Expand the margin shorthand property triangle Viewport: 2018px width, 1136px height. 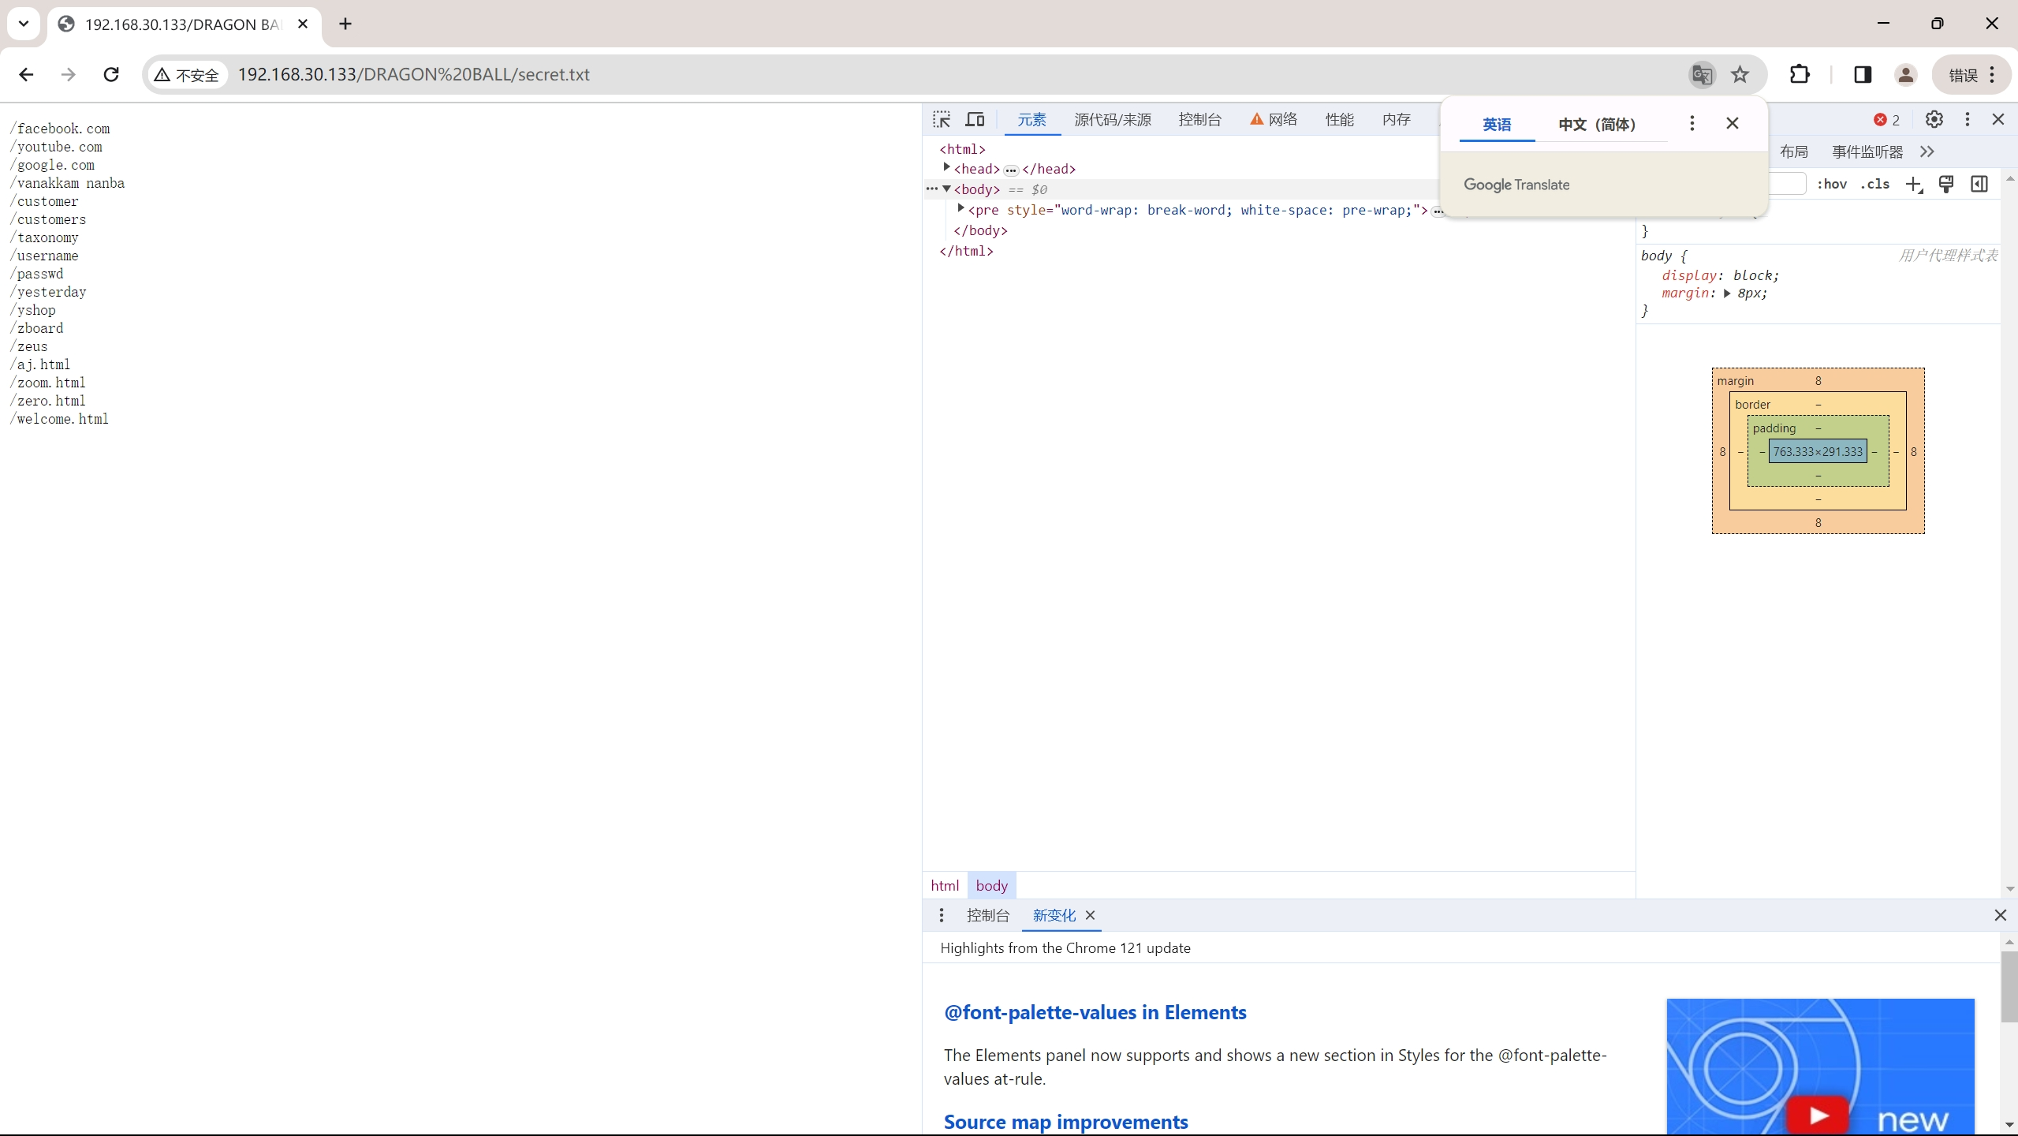[x=1726, y=293]
